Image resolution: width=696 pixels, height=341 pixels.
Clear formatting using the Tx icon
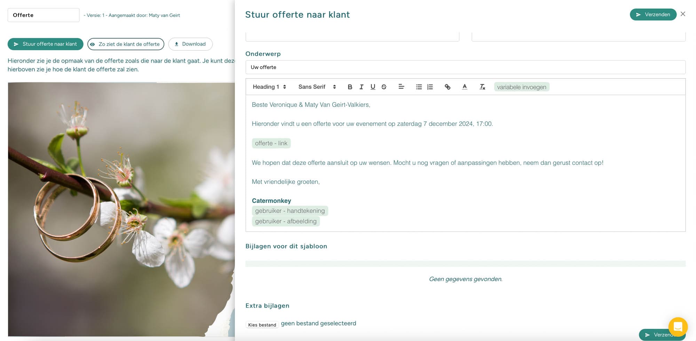point(482,87)
